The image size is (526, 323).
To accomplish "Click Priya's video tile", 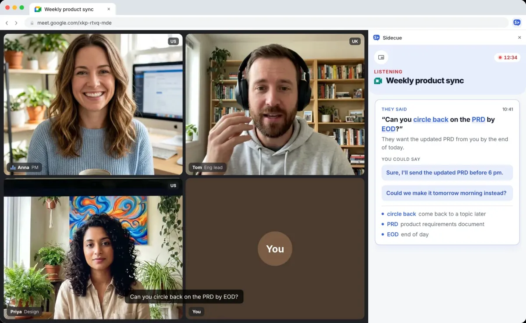I will click(93, 248).
